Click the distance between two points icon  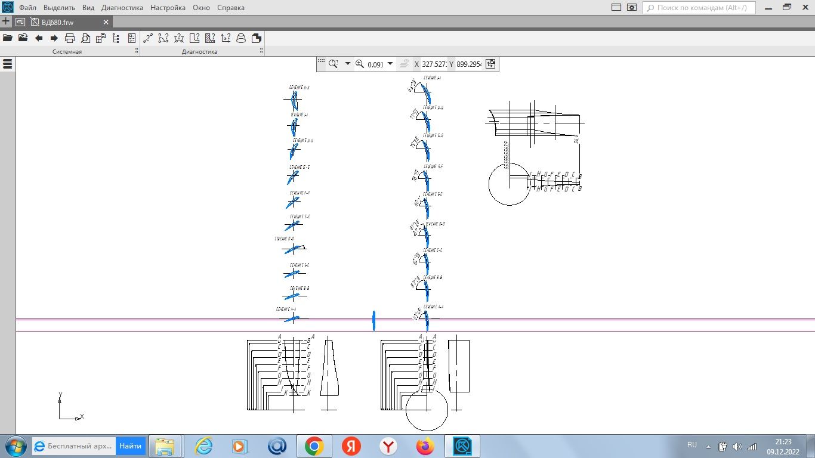click(147, 38)
